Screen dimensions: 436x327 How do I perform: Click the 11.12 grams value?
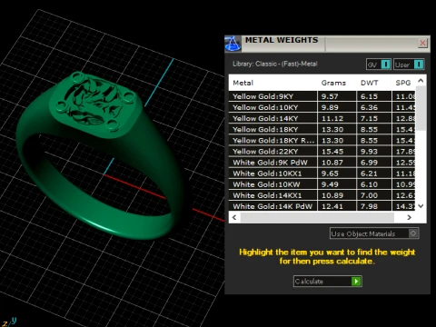(332, 118)
